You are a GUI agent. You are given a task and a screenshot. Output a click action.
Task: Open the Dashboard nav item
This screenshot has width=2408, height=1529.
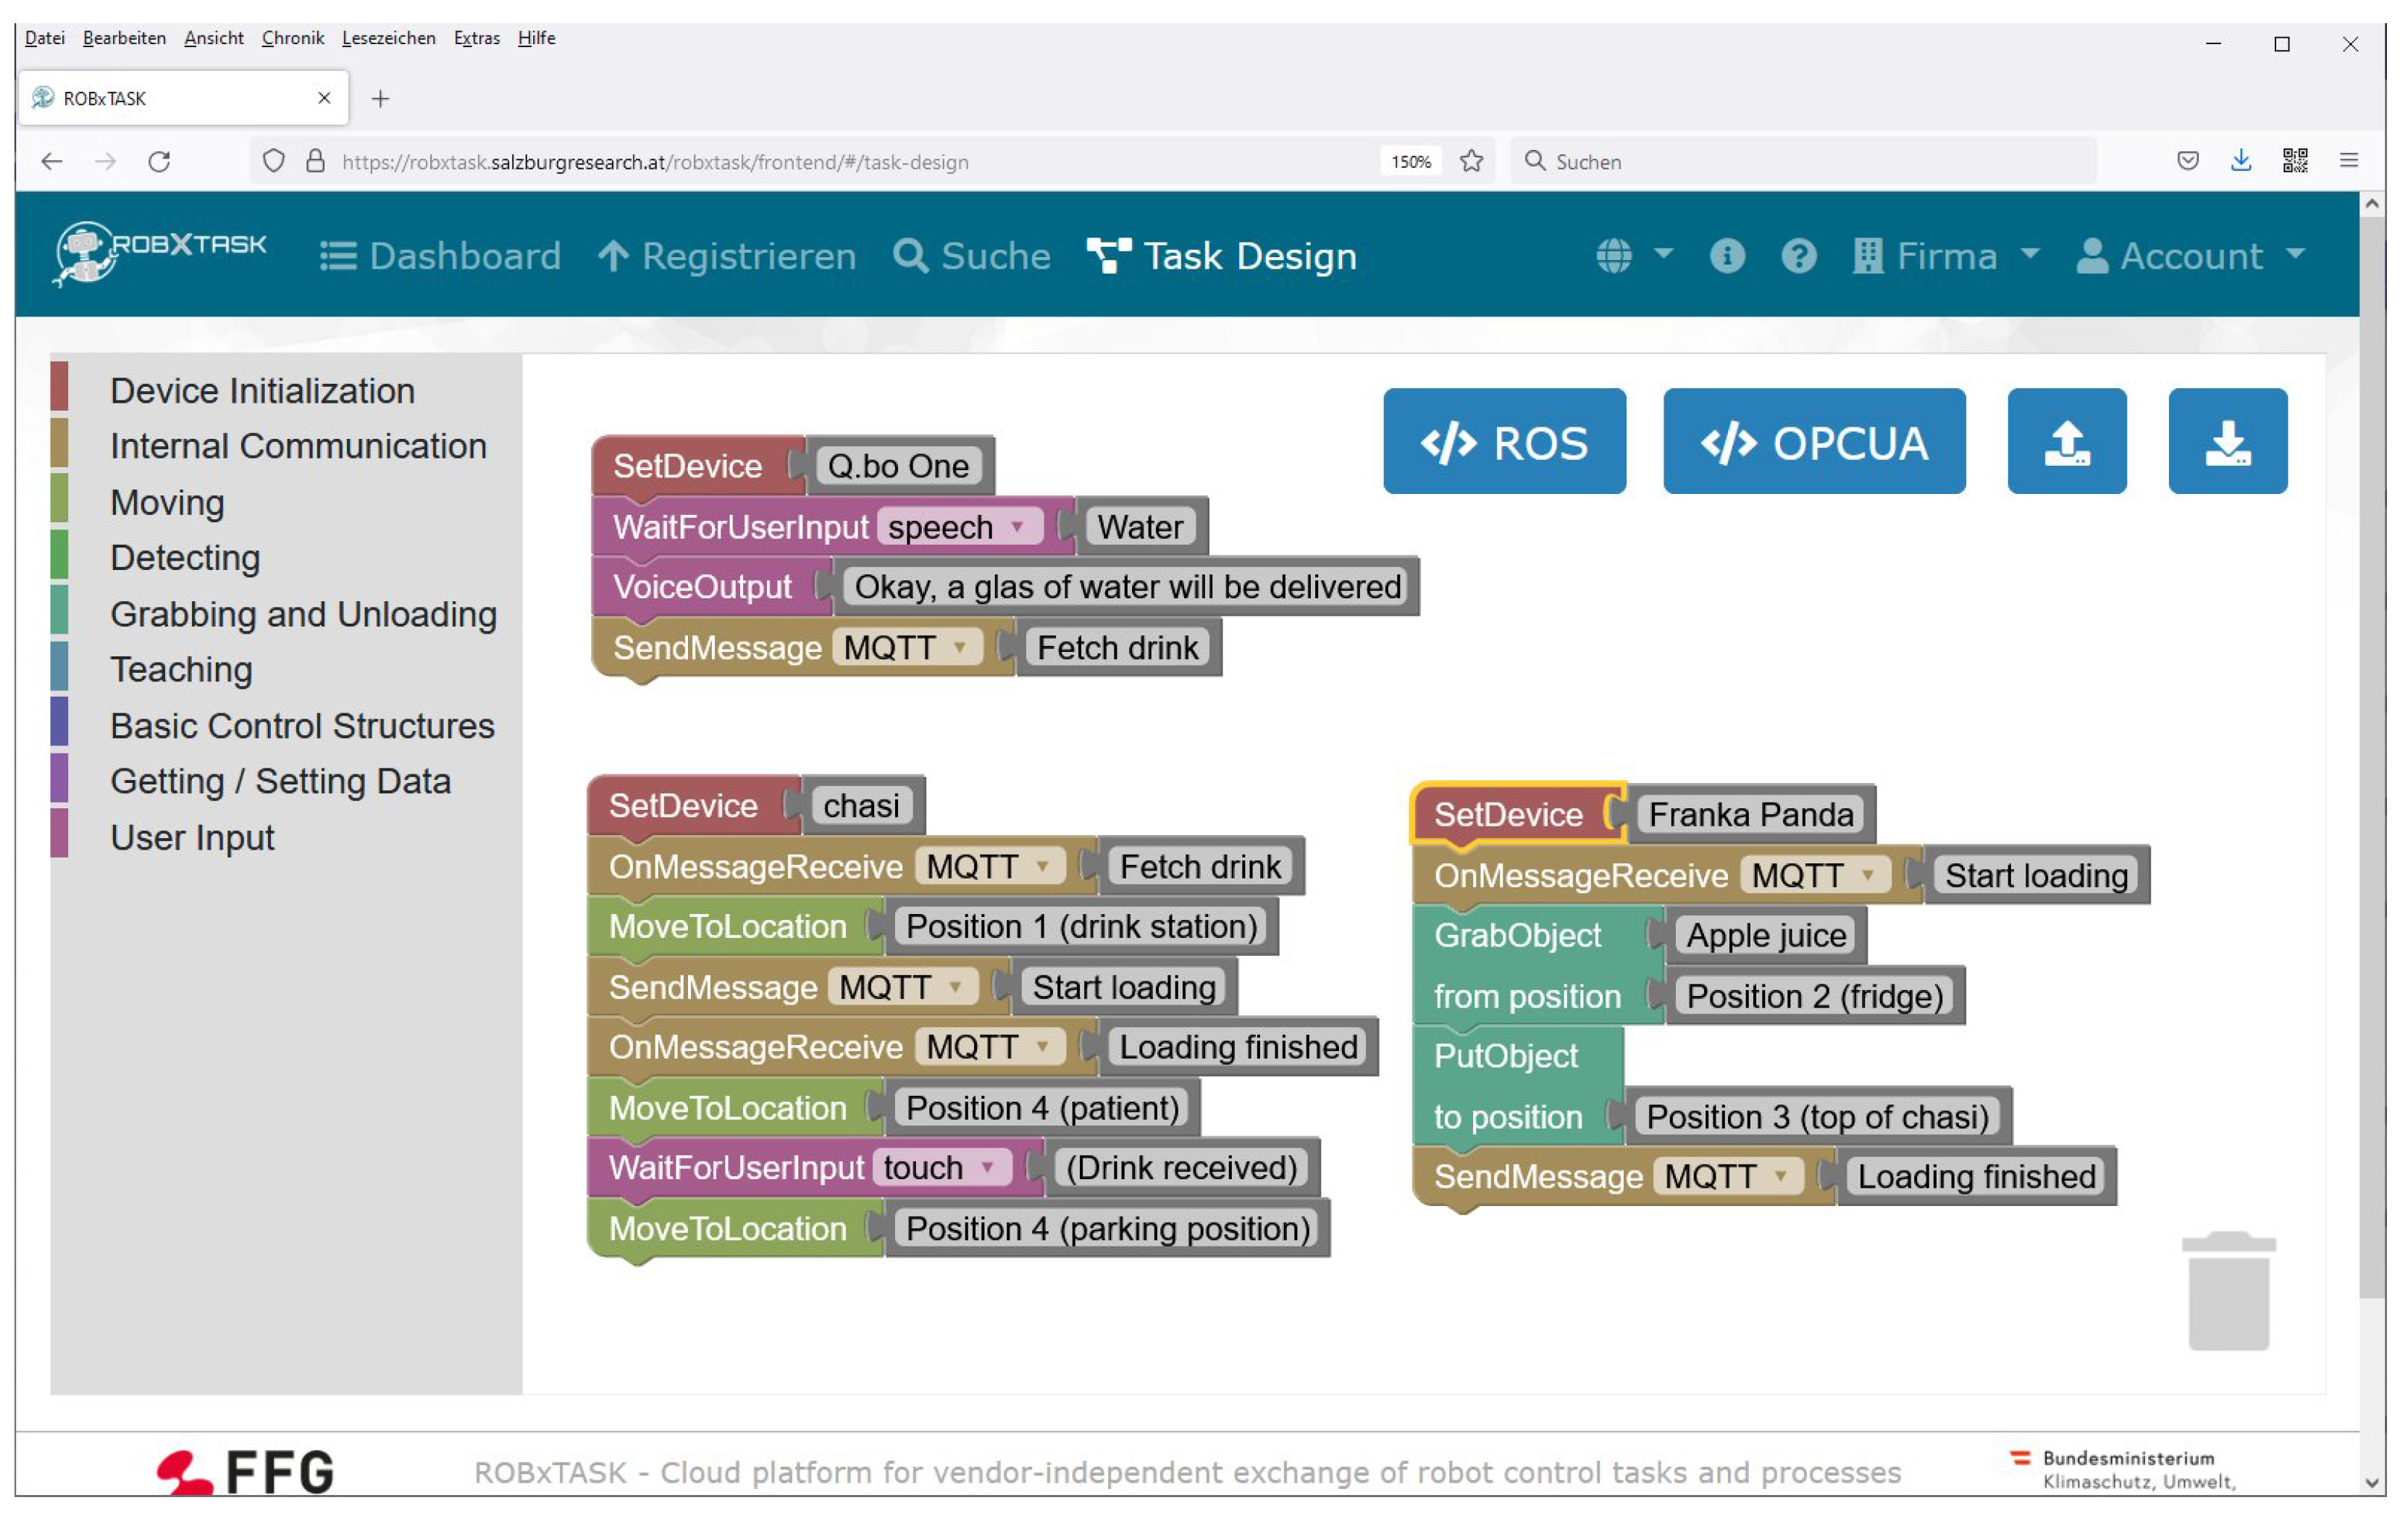[440, 256]
